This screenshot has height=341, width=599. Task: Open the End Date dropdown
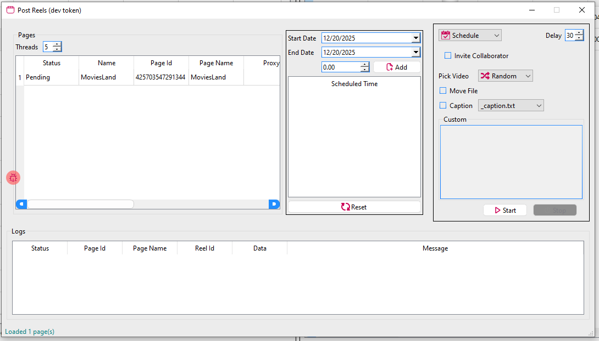click(x=416, y=52)
